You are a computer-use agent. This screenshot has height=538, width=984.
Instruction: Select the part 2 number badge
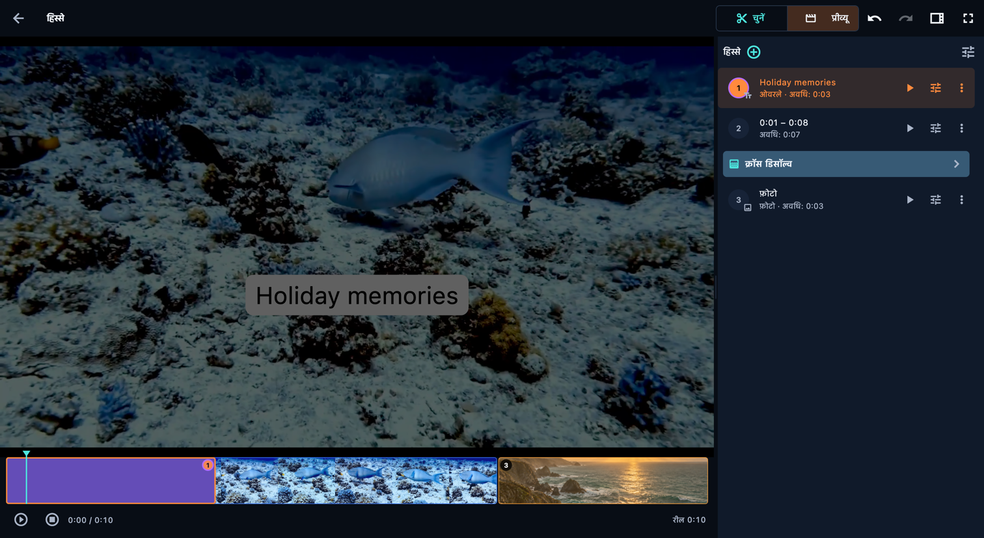coord(738,128)
